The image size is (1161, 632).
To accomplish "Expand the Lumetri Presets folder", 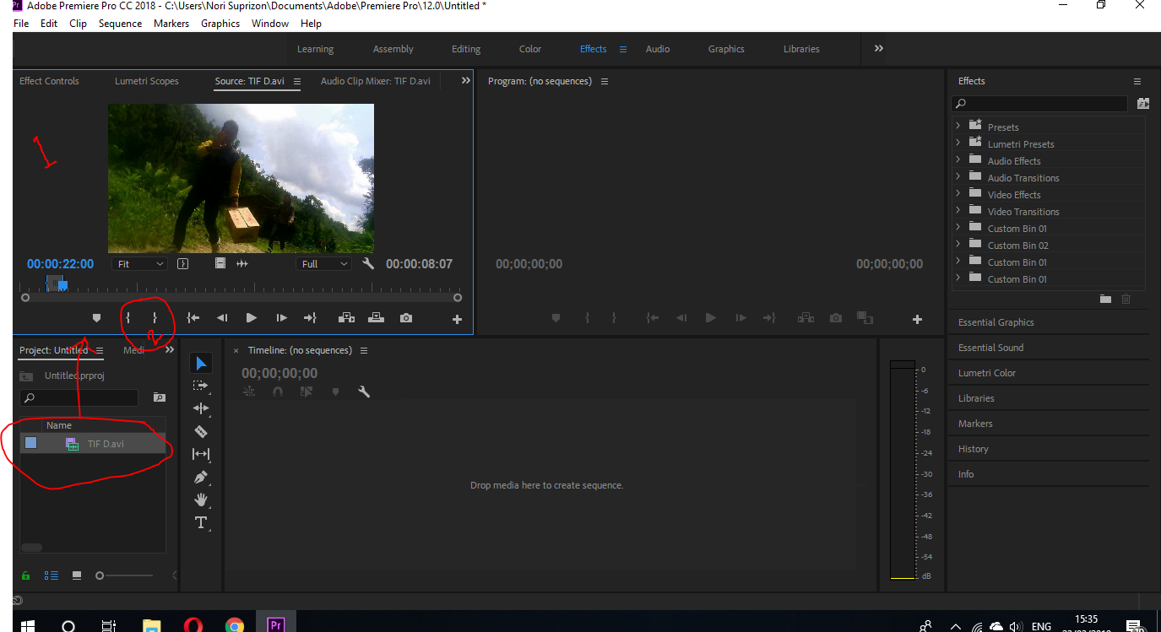I will click(x=958, y=143).
